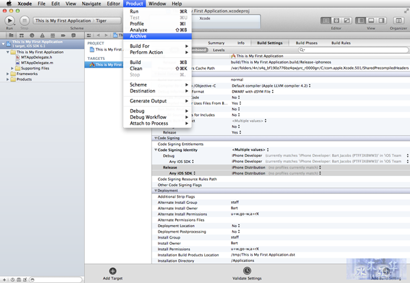Screen dimensions: 410x283
Task: Go forward using the jump bar arrow
Action: [106, 35]
